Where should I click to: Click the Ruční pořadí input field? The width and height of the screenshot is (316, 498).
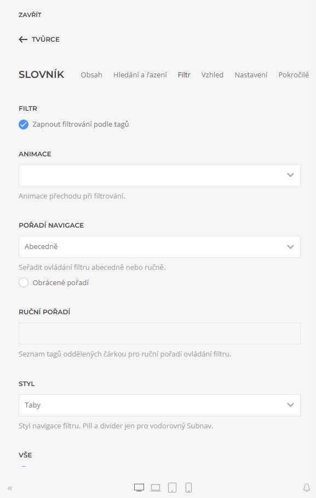click(x=159, y=333)
